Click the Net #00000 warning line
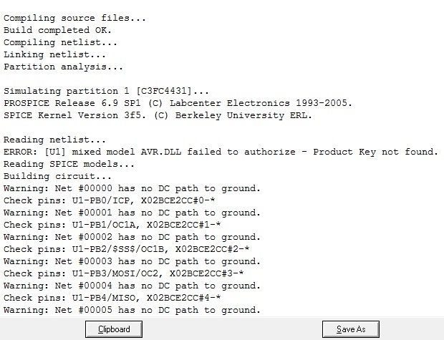Image resolution: width=444 pixels, height=340 pixels. point(132,188)
